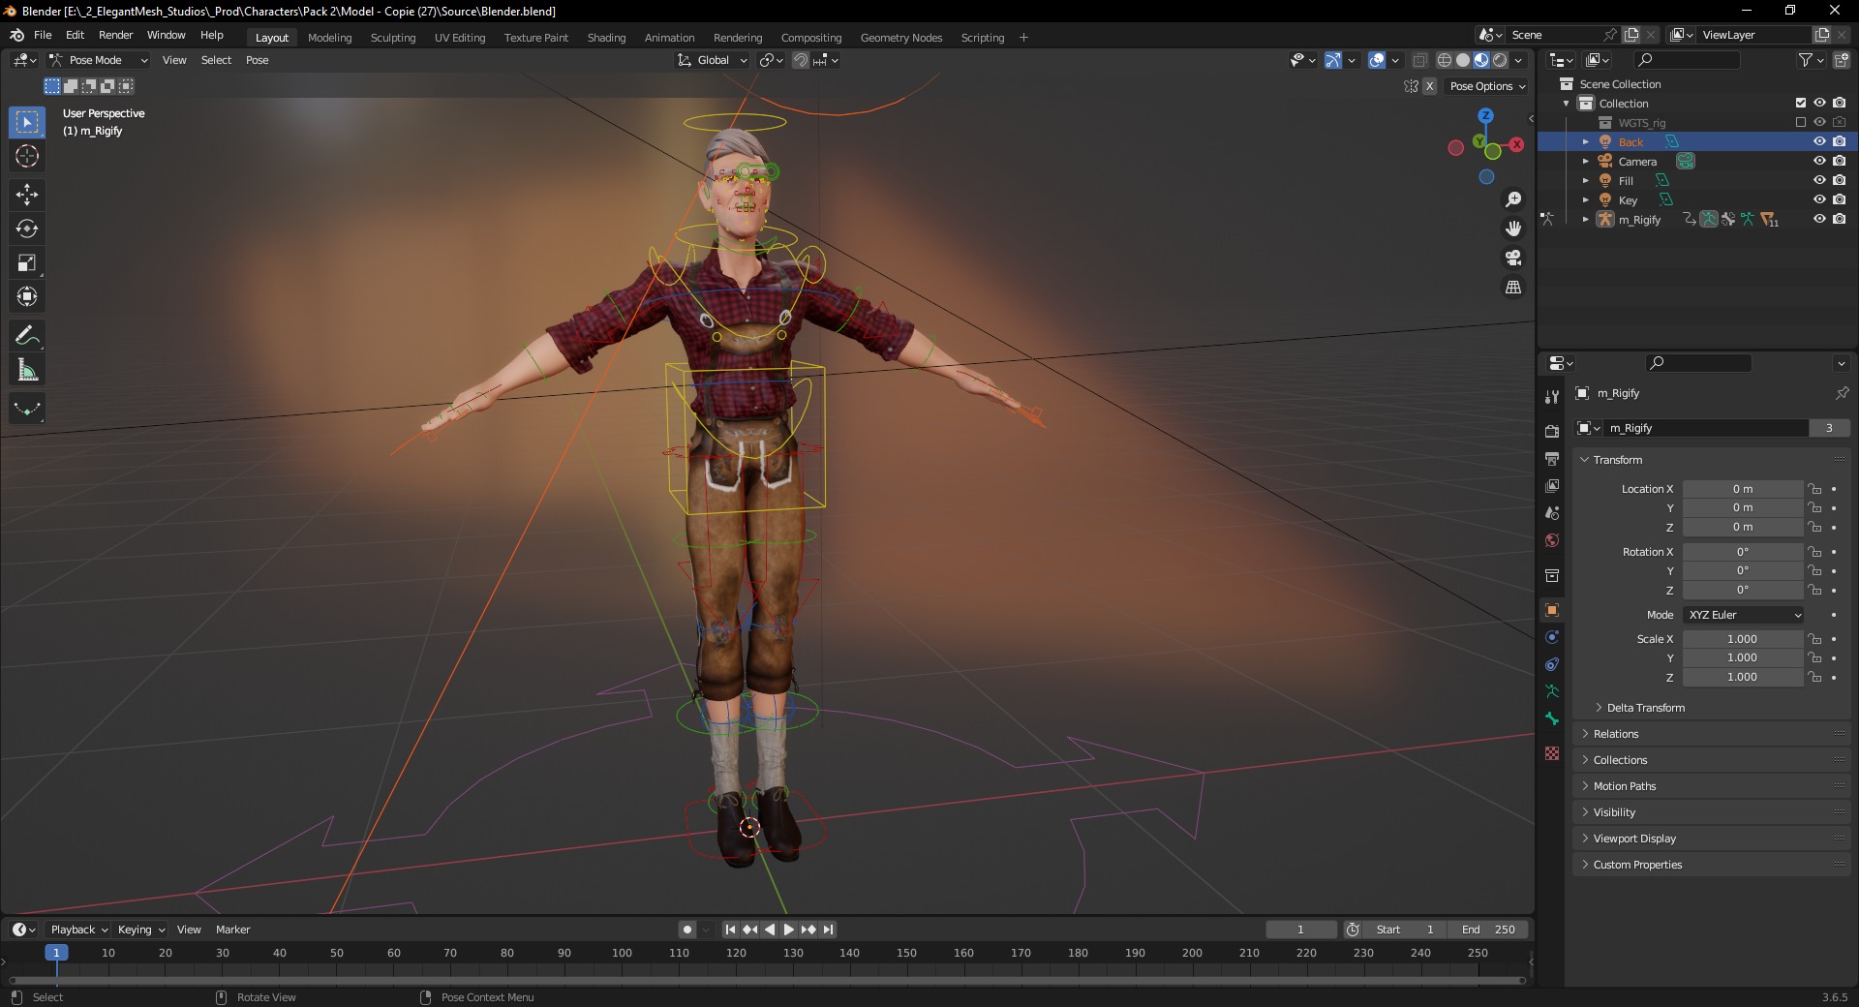The image size is (1859, 1007).
Task: Open the Tool properties tab
Action: [1552, 396]
